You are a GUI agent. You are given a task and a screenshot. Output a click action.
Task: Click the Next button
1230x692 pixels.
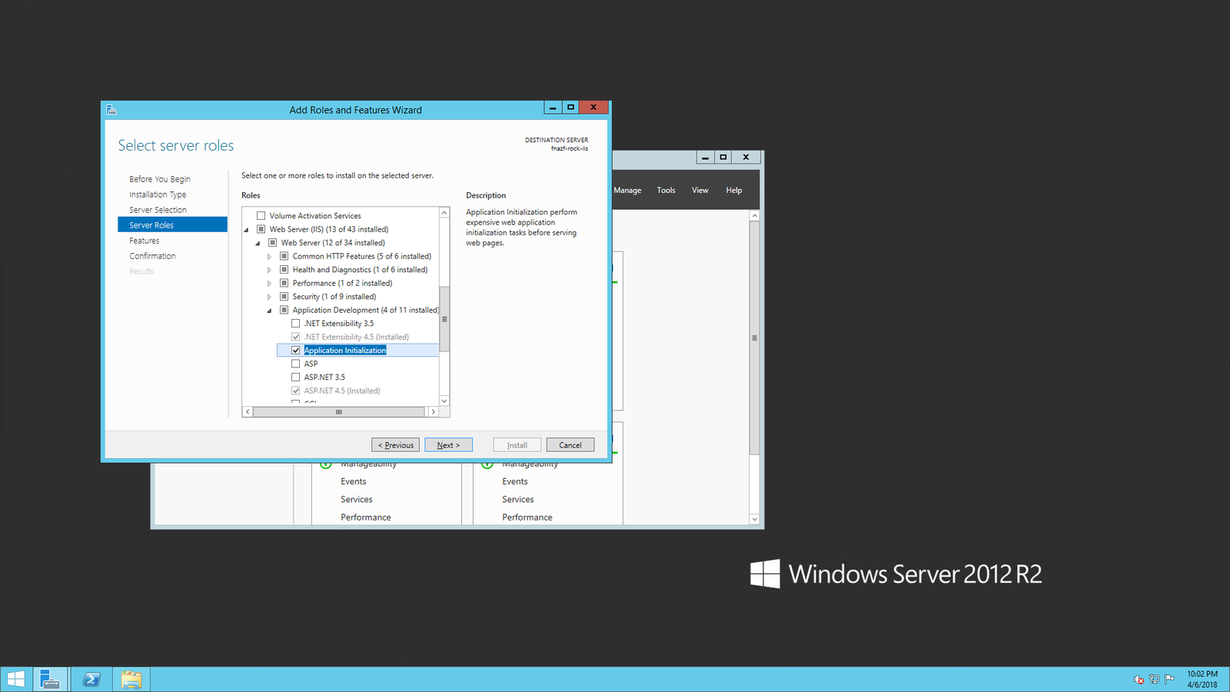448,445
